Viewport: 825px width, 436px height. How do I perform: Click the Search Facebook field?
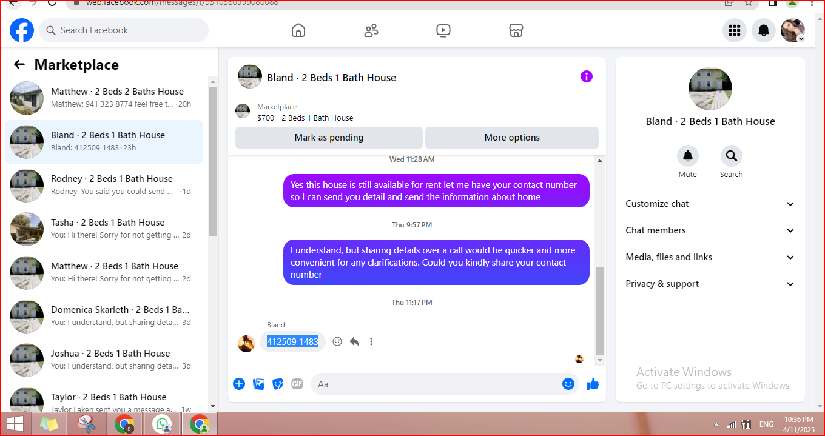(124, 30)
